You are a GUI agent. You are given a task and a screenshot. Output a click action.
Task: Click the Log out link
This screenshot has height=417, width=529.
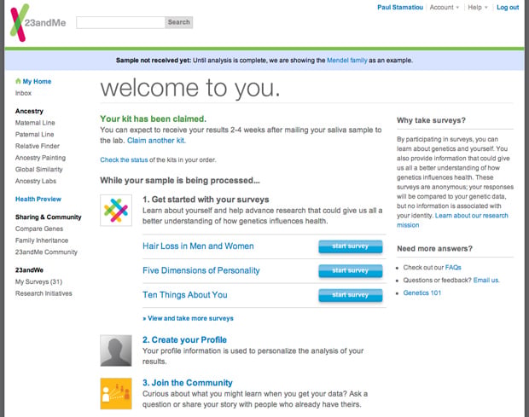click(x=508, y=8)
